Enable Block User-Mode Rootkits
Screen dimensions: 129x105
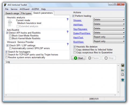10,36
